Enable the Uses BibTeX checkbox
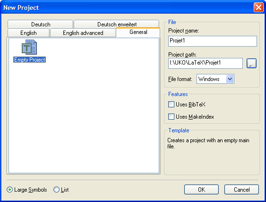 tap(171, 105)
